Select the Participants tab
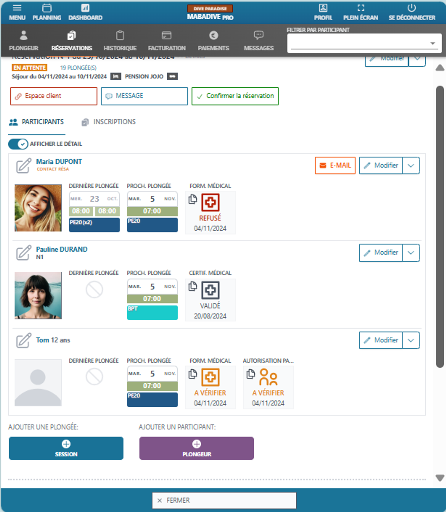 tap(37, 122)
